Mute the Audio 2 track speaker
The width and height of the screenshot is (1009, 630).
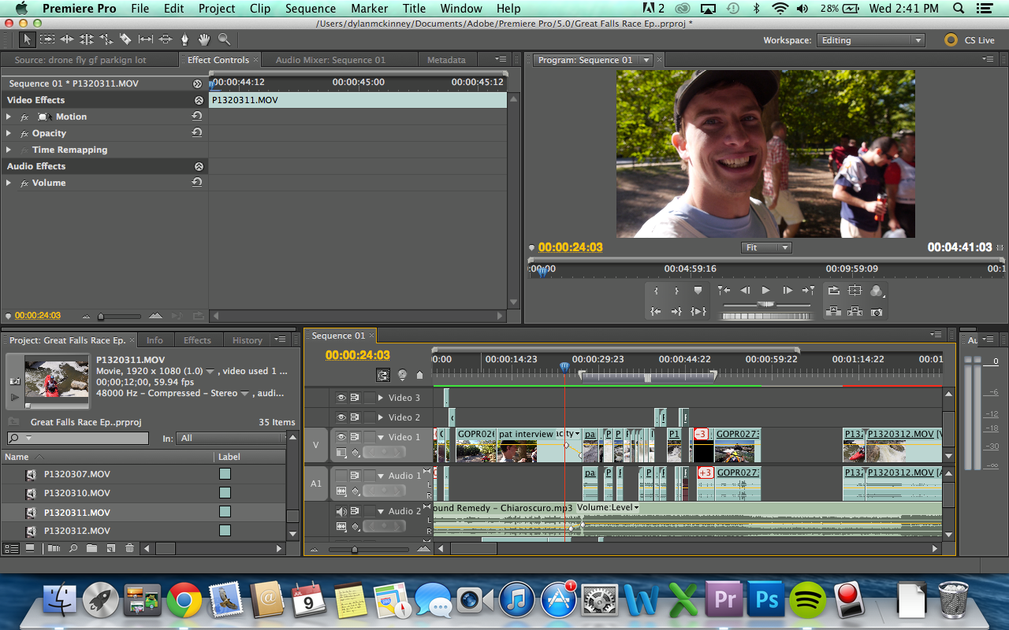[341, 511]
